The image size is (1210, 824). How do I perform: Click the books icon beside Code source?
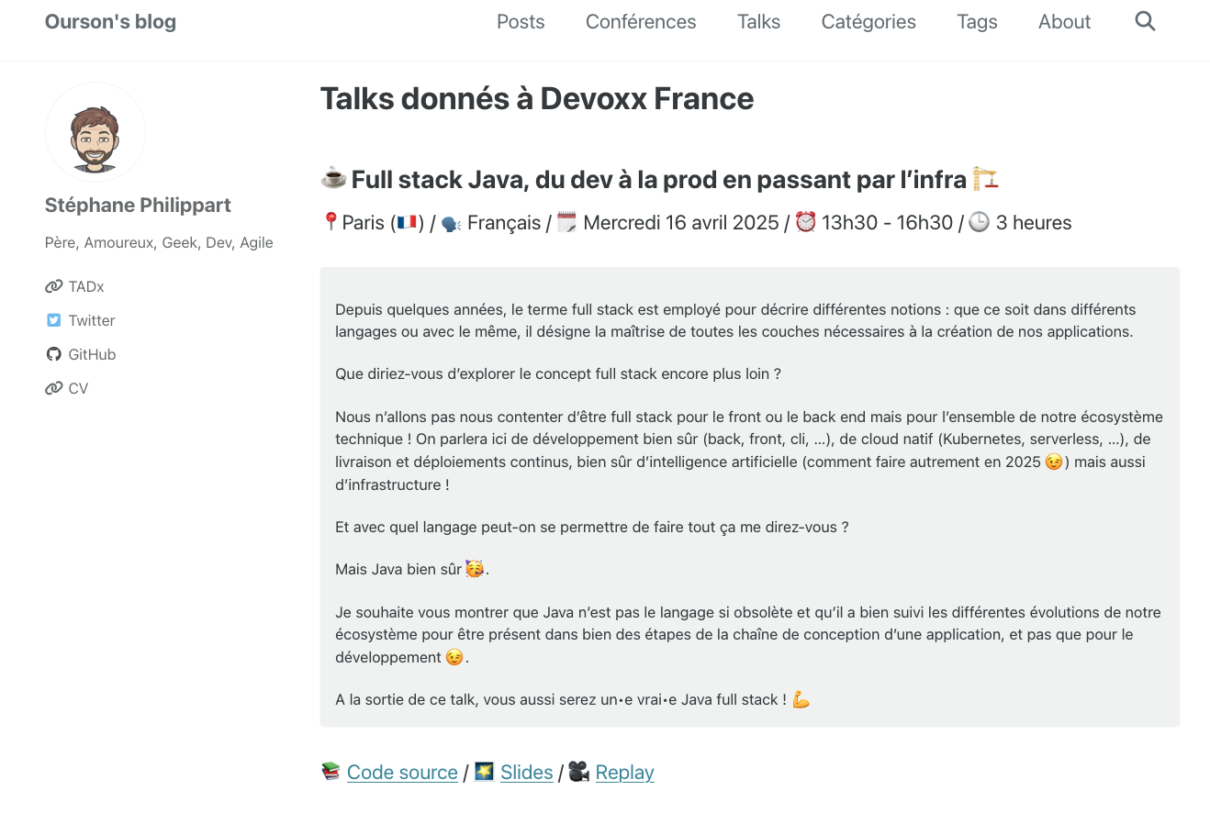click(x=331, y=772)
